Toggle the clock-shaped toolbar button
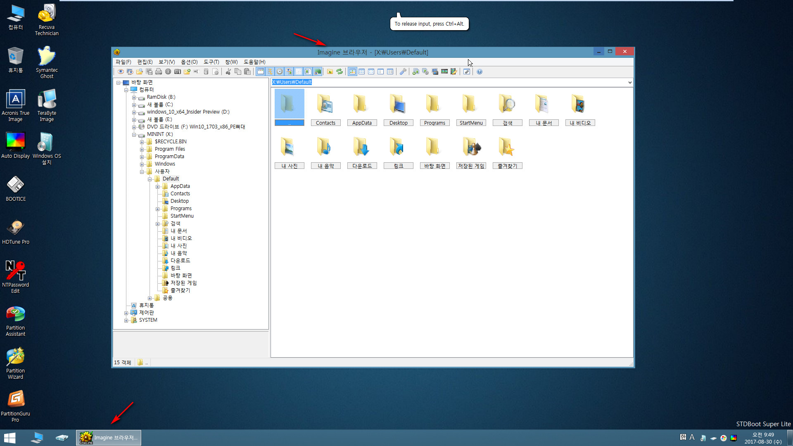This screenshot has height=446, width=793. (x=280, y=71)
